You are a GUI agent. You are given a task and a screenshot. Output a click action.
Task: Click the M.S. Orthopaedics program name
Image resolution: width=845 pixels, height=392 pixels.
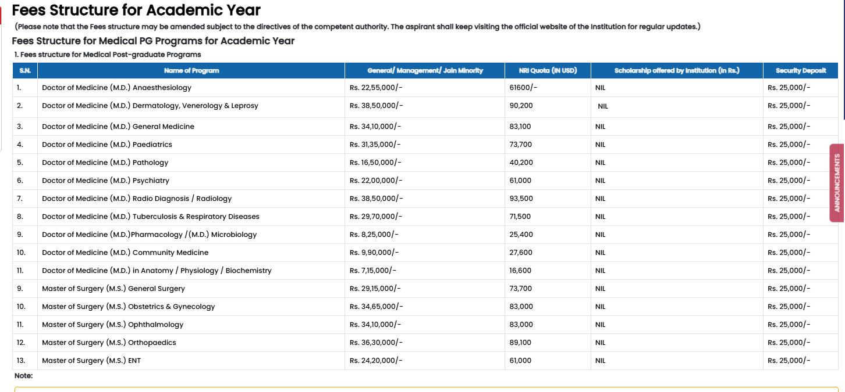click(x=109, y=343)
